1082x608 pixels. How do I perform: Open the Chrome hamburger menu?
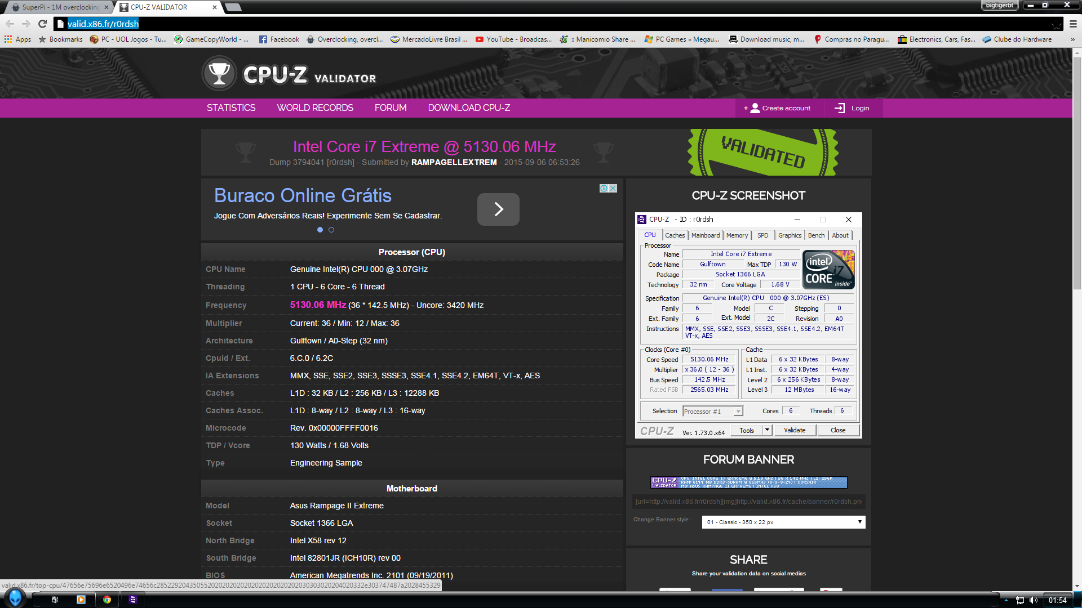(x=1073, y=24)
